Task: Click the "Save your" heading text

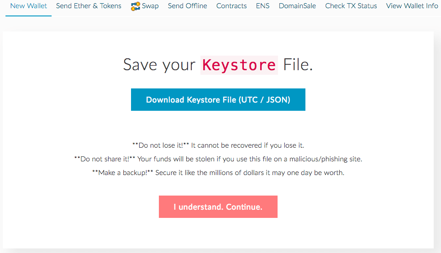Action: tap(159, 65)
